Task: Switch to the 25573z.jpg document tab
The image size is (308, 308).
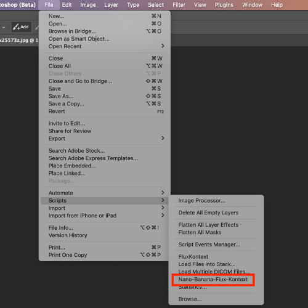Action: (x=19, y=40)
